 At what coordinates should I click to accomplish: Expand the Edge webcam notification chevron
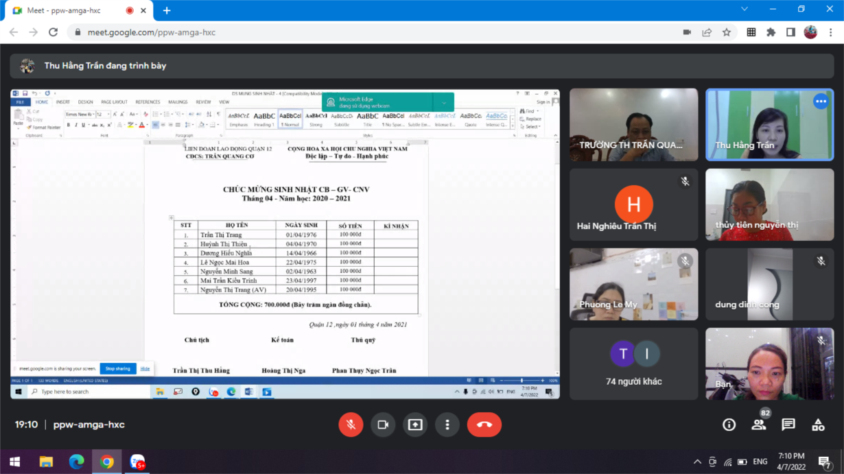point(444,102)
